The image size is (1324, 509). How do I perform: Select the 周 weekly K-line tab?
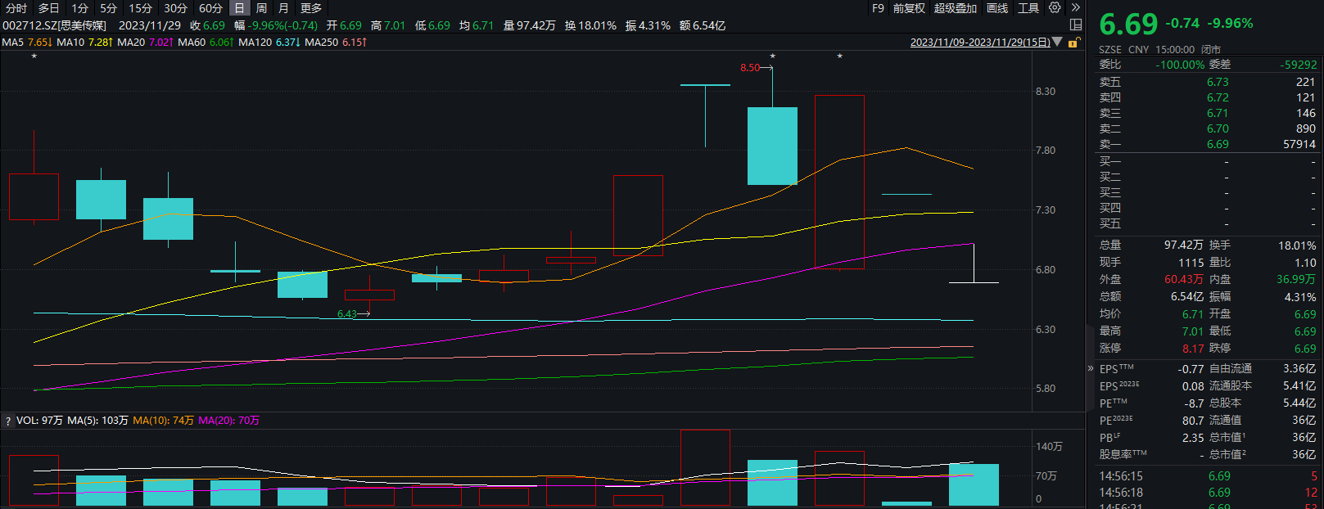261,8
